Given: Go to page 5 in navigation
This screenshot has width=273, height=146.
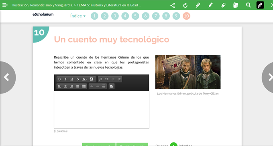Looking at the screenshot, I should point(135,16).
